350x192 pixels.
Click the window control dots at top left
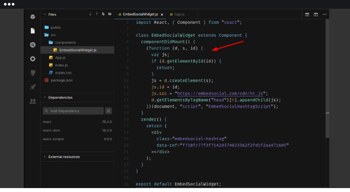pos(9,4)
